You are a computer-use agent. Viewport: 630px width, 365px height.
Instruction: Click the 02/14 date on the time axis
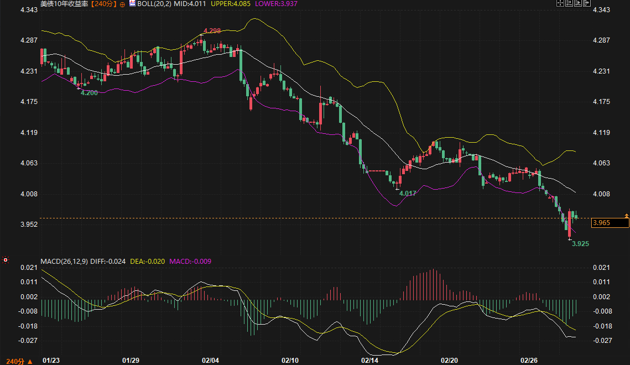(369, 360)
